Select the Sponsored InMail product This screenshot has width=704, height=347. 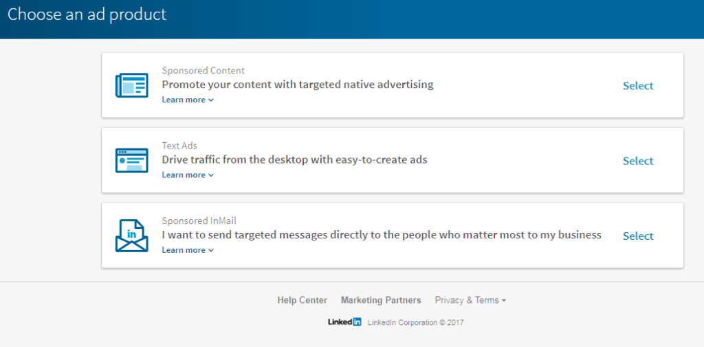(x=638, y=236)
